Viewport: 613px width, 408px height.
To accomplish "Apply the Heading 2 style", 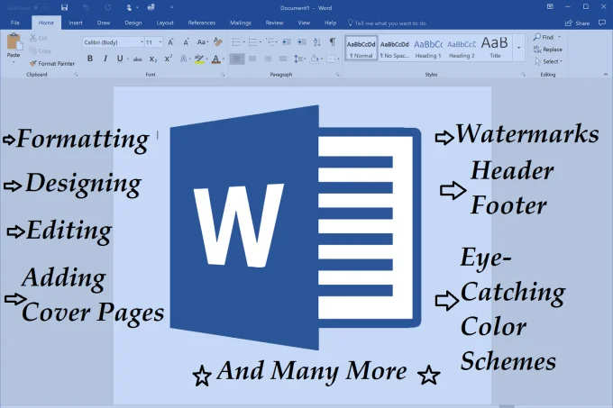I will (462, 49).
